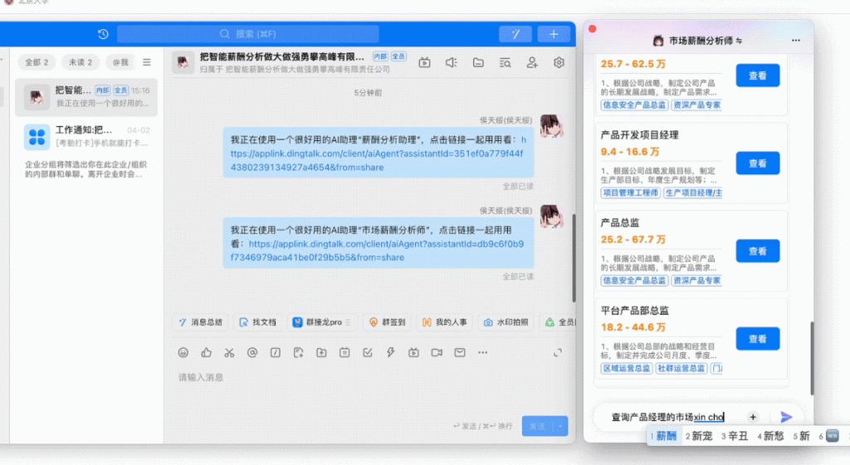Screen dimensions: 850x465
Task: Open chat history clock icon
Action: click(103, 34)
